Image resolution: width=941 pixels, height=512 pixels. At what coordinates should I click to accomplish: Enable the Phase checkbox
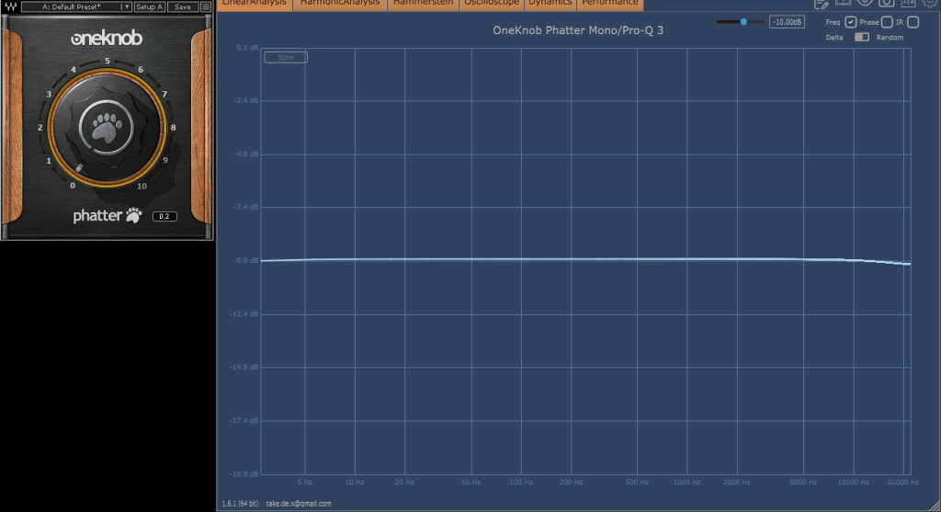tap(887, 22)
